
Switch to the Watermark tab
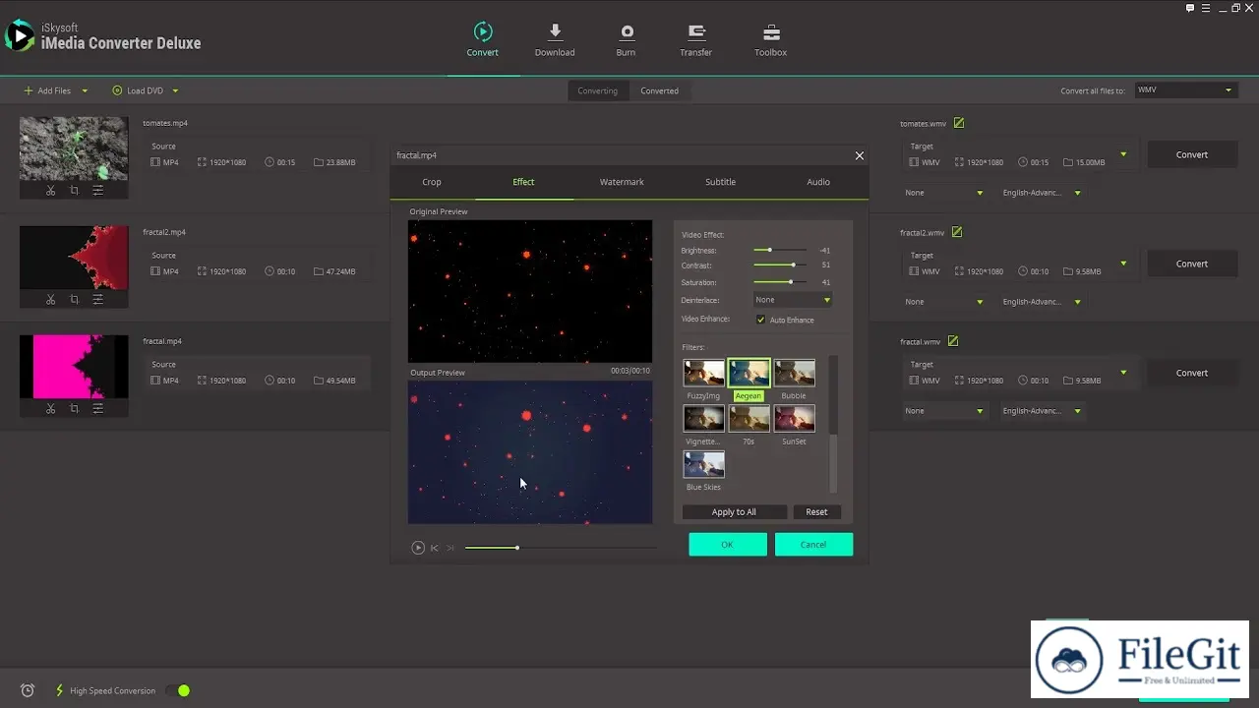622,182
